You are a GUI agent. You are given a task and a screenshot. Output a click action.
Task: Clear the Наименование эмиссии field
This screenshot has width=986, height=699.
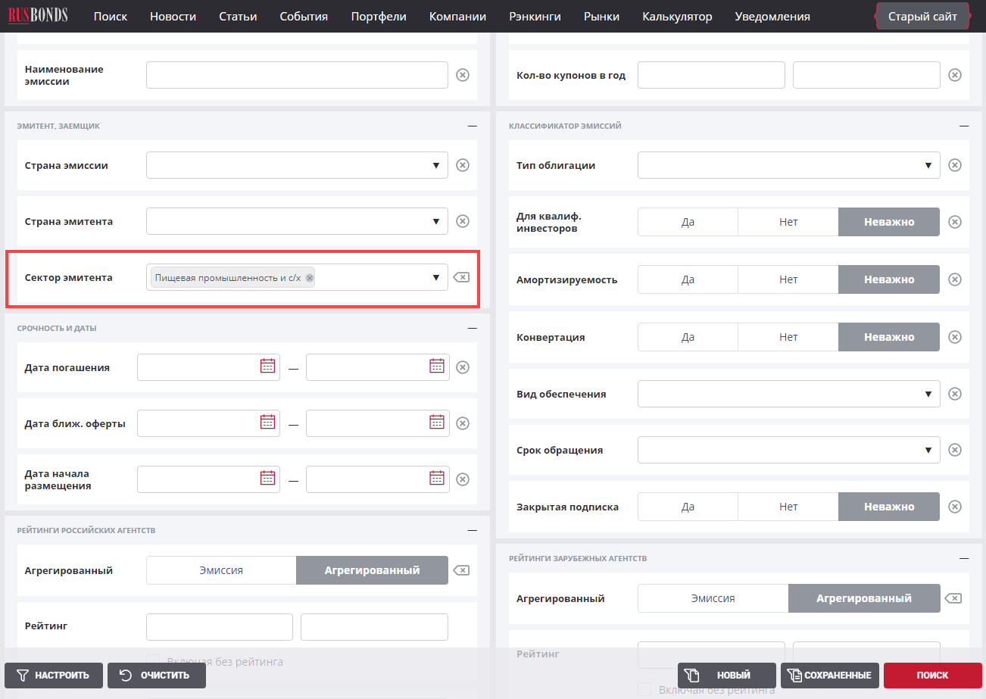463,75
